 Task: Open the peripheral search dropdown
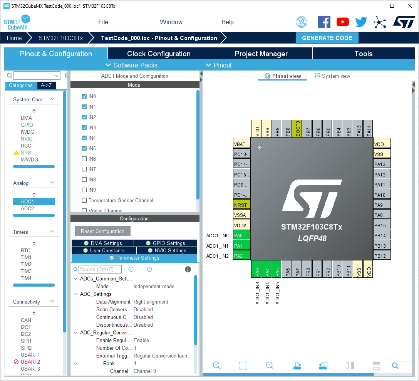(x=56, y=76)
